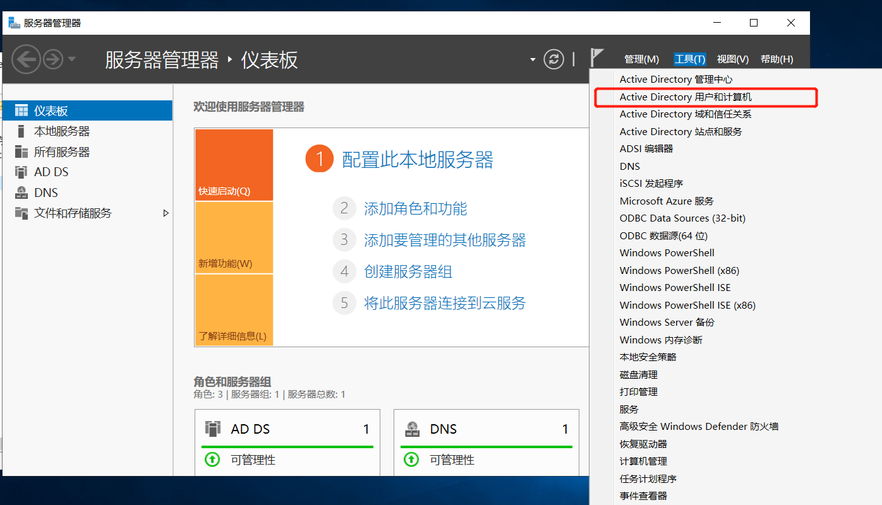Open 任务计划程序 from tools menu

coord(648,479)
